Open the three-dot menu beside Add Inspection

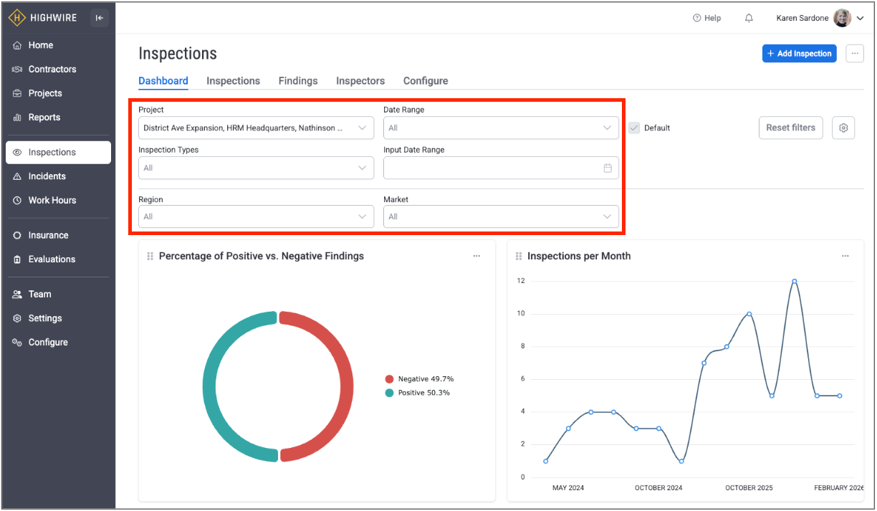click(854, 53)
